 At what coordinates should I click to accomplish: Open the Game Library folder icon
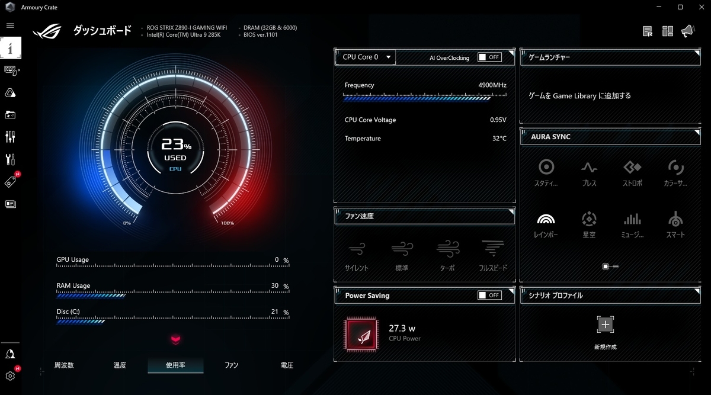point(10,115)
